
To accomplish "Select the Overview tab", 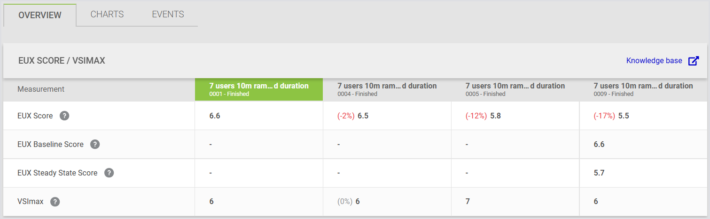I will [40, 15].
